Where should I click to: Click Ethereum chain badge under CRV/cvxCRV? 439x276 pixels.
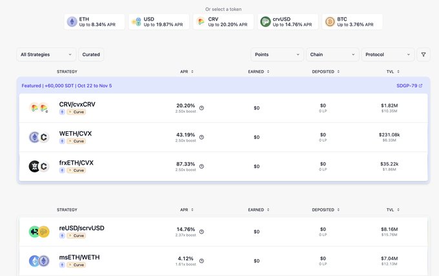pyautogui.click(x=62, y=112)
